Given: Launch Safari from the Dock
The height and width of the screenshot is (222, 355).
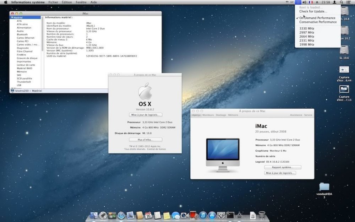Looking at the screenshot, I should pos(121,215).
